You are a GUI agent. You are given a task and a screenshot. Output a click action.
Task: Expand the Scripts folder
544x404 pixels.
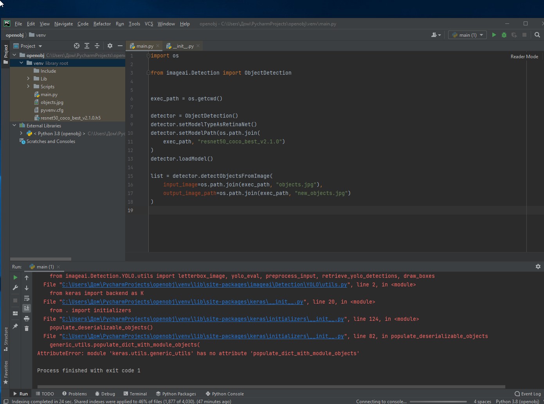tap(28, 86)
